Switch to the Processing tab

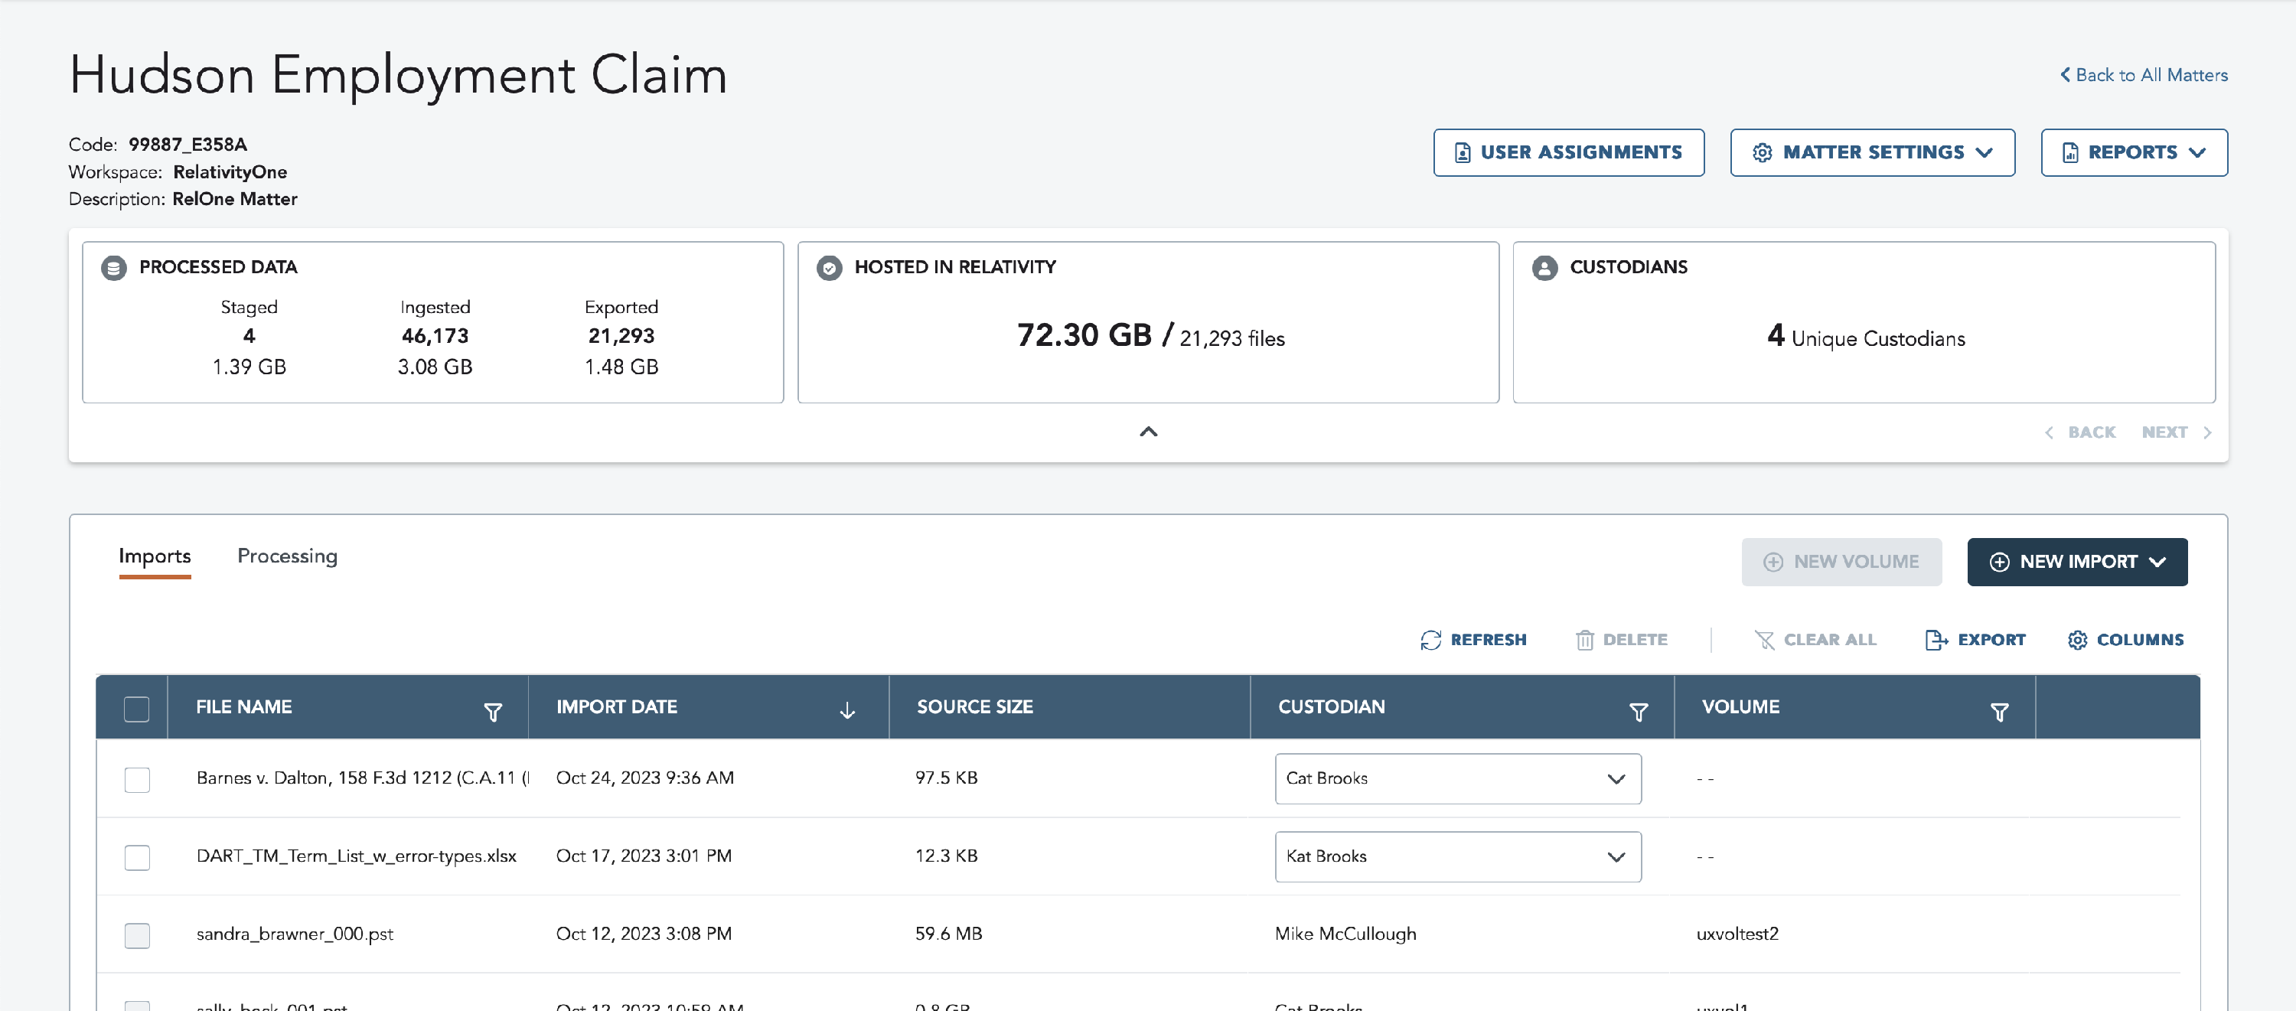tap(287, 556)
